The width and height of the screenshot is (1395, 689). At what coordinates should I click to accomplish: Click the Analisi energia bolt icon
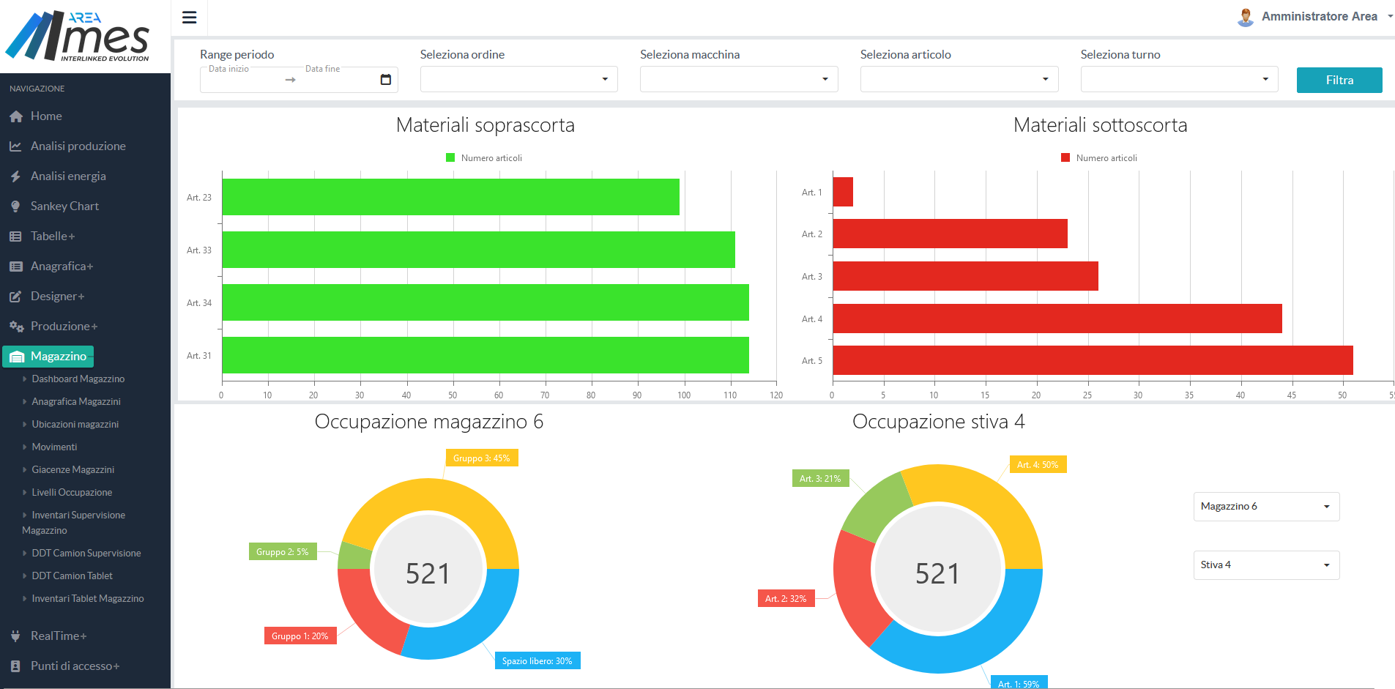15,176
